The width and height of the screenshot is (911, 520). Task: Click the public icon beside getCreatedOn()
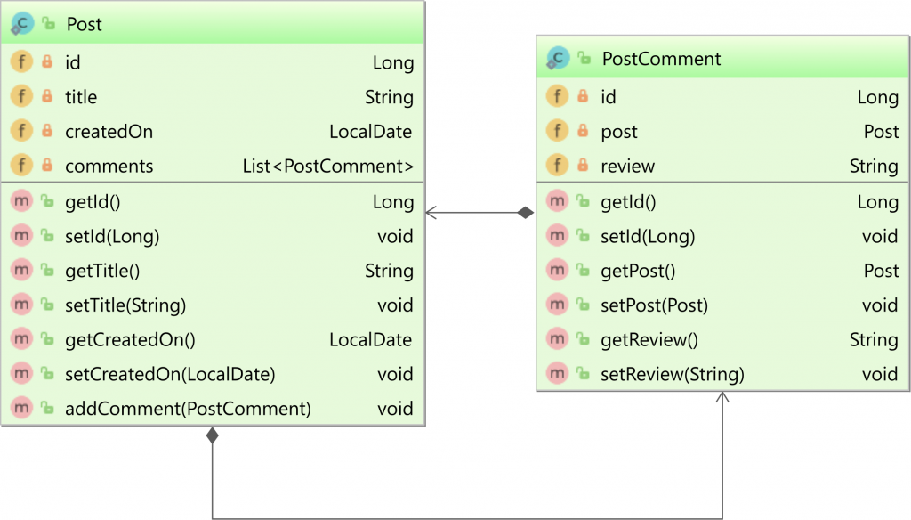[48, 339]
